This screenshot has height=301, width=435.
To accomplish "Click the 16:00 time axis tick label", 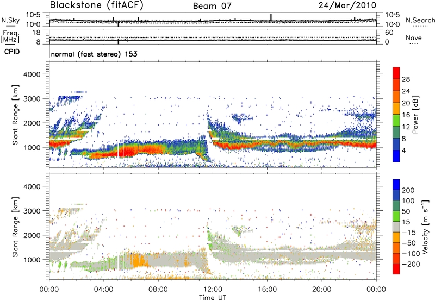I will coord(267,290).
